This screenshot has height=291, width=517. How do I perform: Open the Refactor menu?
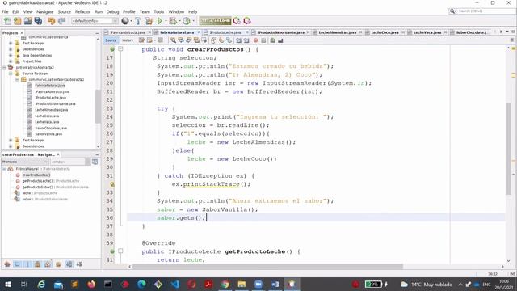tap(82, 11)
